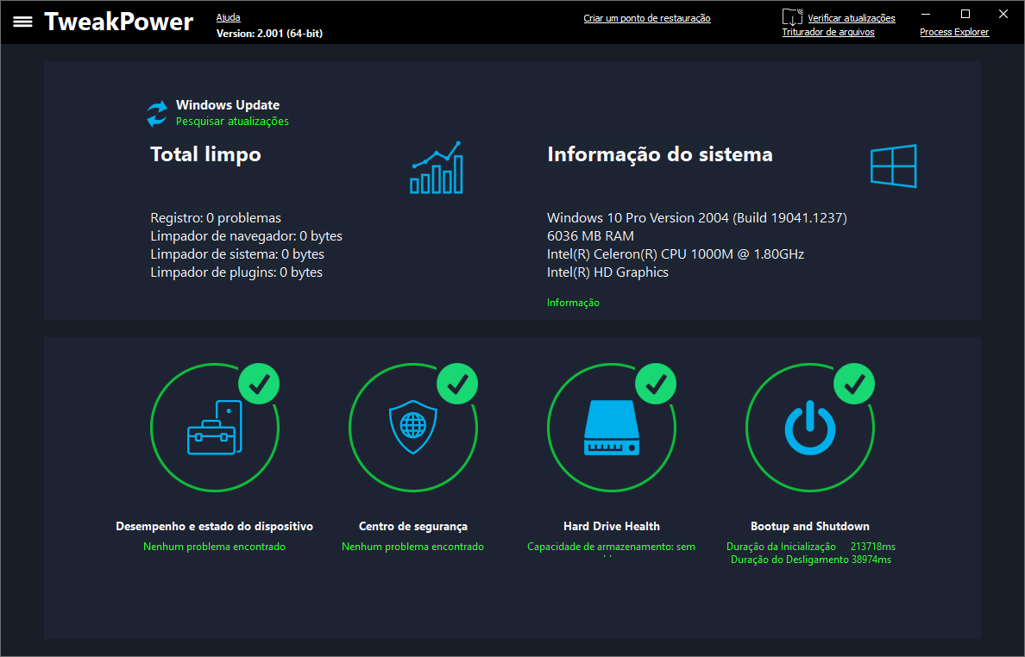Click 'Capacidade de armazenamento: sem' status

tap(611, 547)
